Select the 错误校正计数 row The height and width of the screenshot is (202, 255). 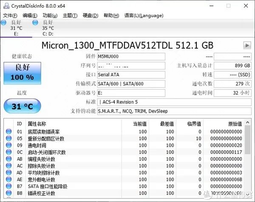[124, 193]
